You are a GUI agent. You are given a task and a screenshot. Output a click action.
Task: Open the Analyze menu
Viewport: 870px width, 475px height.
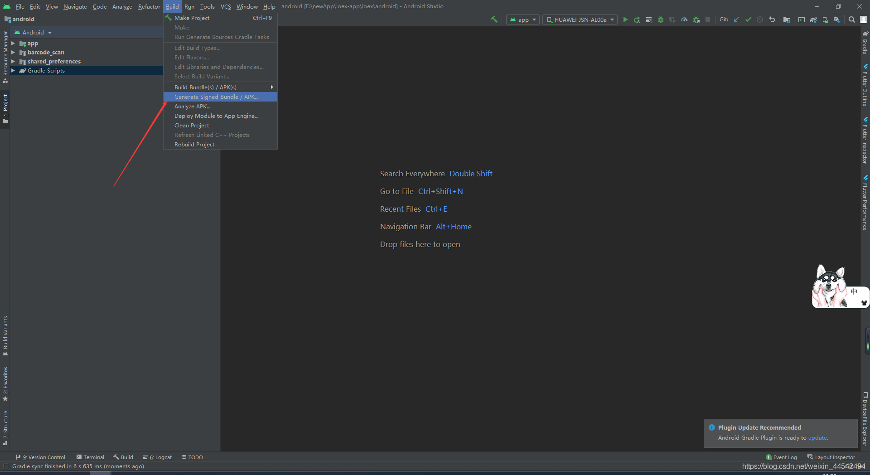[122, 6]
